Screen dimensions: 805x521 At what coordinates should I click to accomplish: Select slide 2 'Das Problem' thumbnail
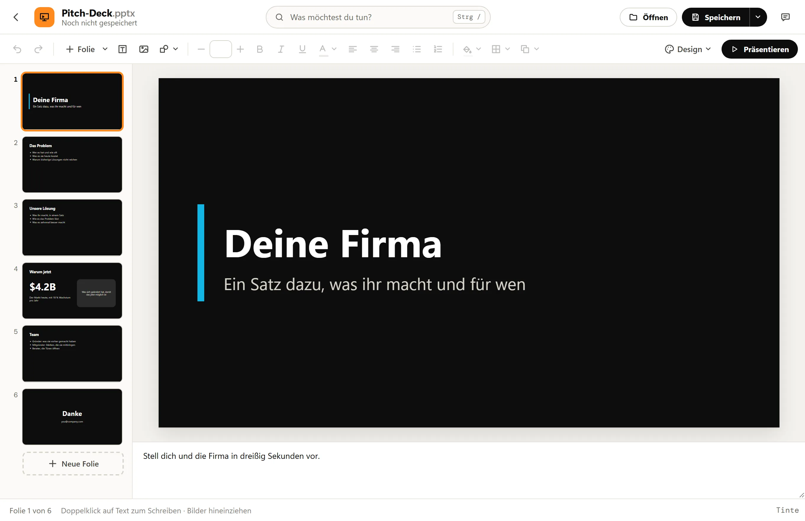[x=72, y=164]
